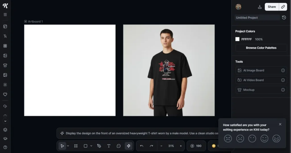Screen dimensions: 291x153
Task: Open AI Image Board tool
Action: coord(261,70)
